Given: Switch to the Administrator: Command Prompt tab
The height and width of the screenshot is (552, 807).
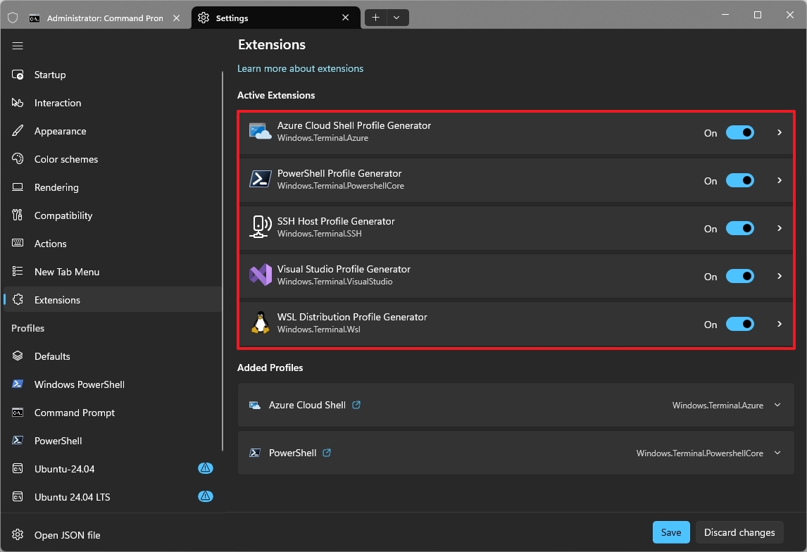Looking at the screenshot, I should pyautogui.click(x=104, y=18).
